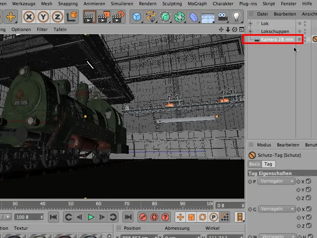Open render settings with the gear clapperboard icon

pyautogui.click(x=118, y=17)
